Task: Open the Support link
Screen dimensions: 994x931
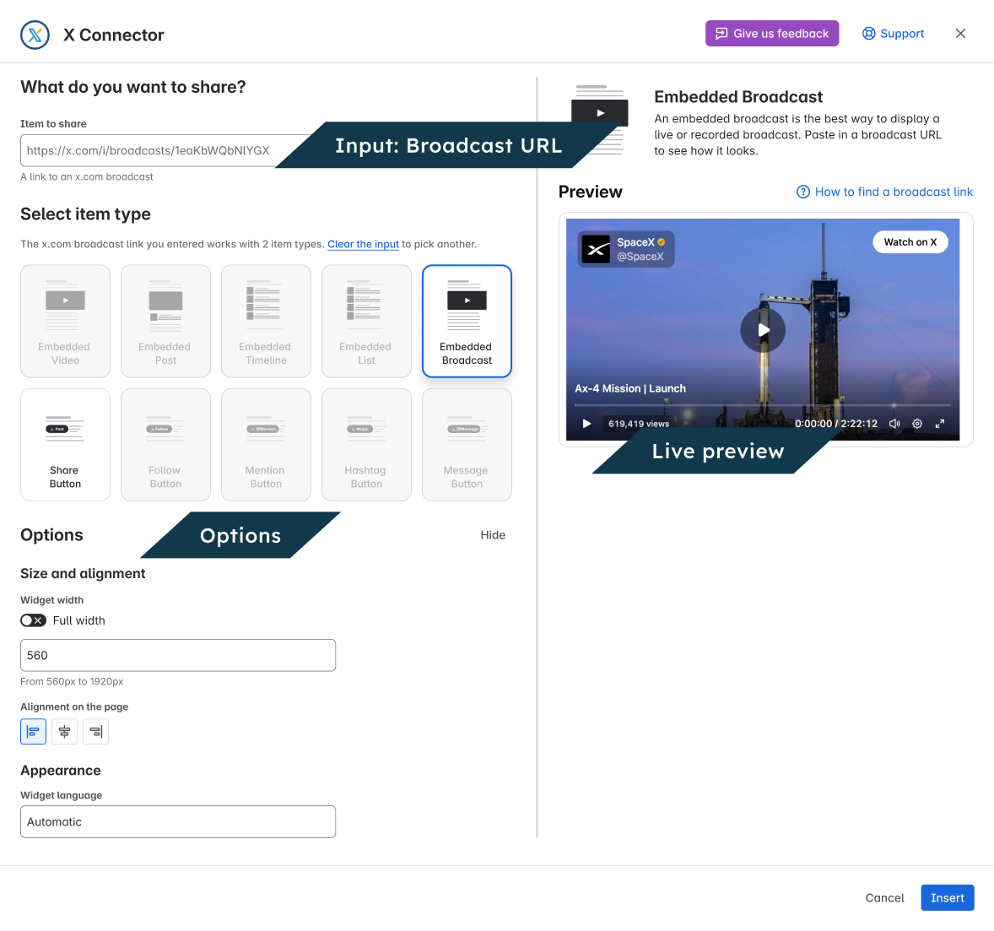Action: (x=894, y=34)
